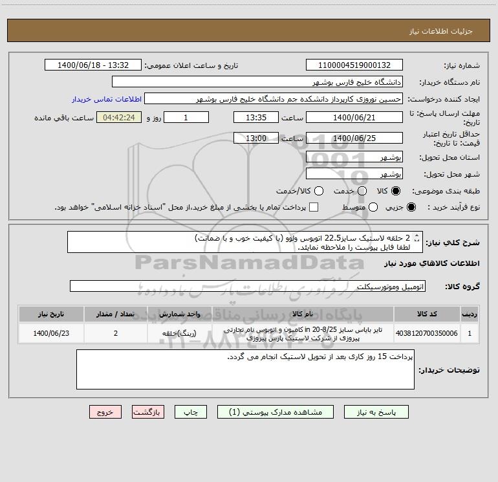Click the تعداد / مقدار column header
The height and width of the screenshot is (482, 498).
coord(116,314)
